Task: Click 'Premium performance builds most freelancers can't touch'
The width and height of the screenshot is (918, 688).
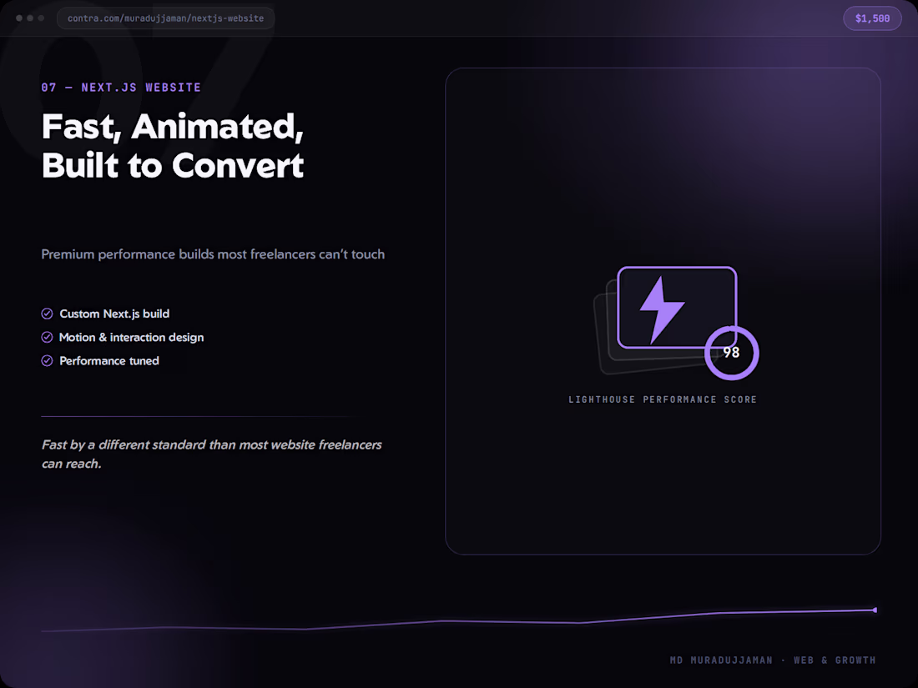Action: click(x=213, y=254)
